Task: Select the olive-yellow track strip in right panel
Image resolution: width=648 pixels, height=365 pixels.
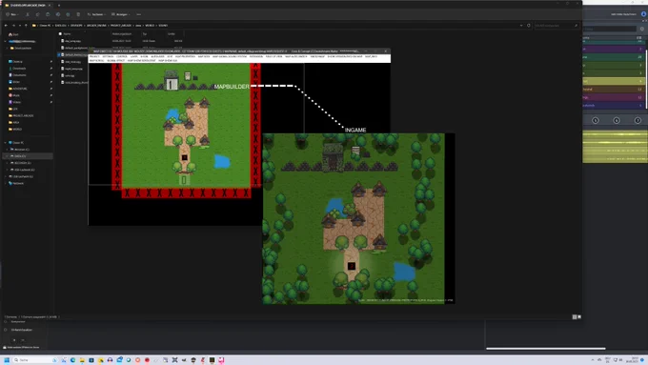Action: coord(614,81)
